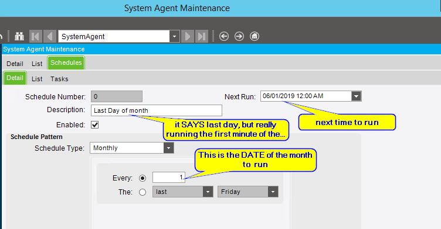Click the Next Run label
Screen dimensions: 441x229
click(240, 97)
